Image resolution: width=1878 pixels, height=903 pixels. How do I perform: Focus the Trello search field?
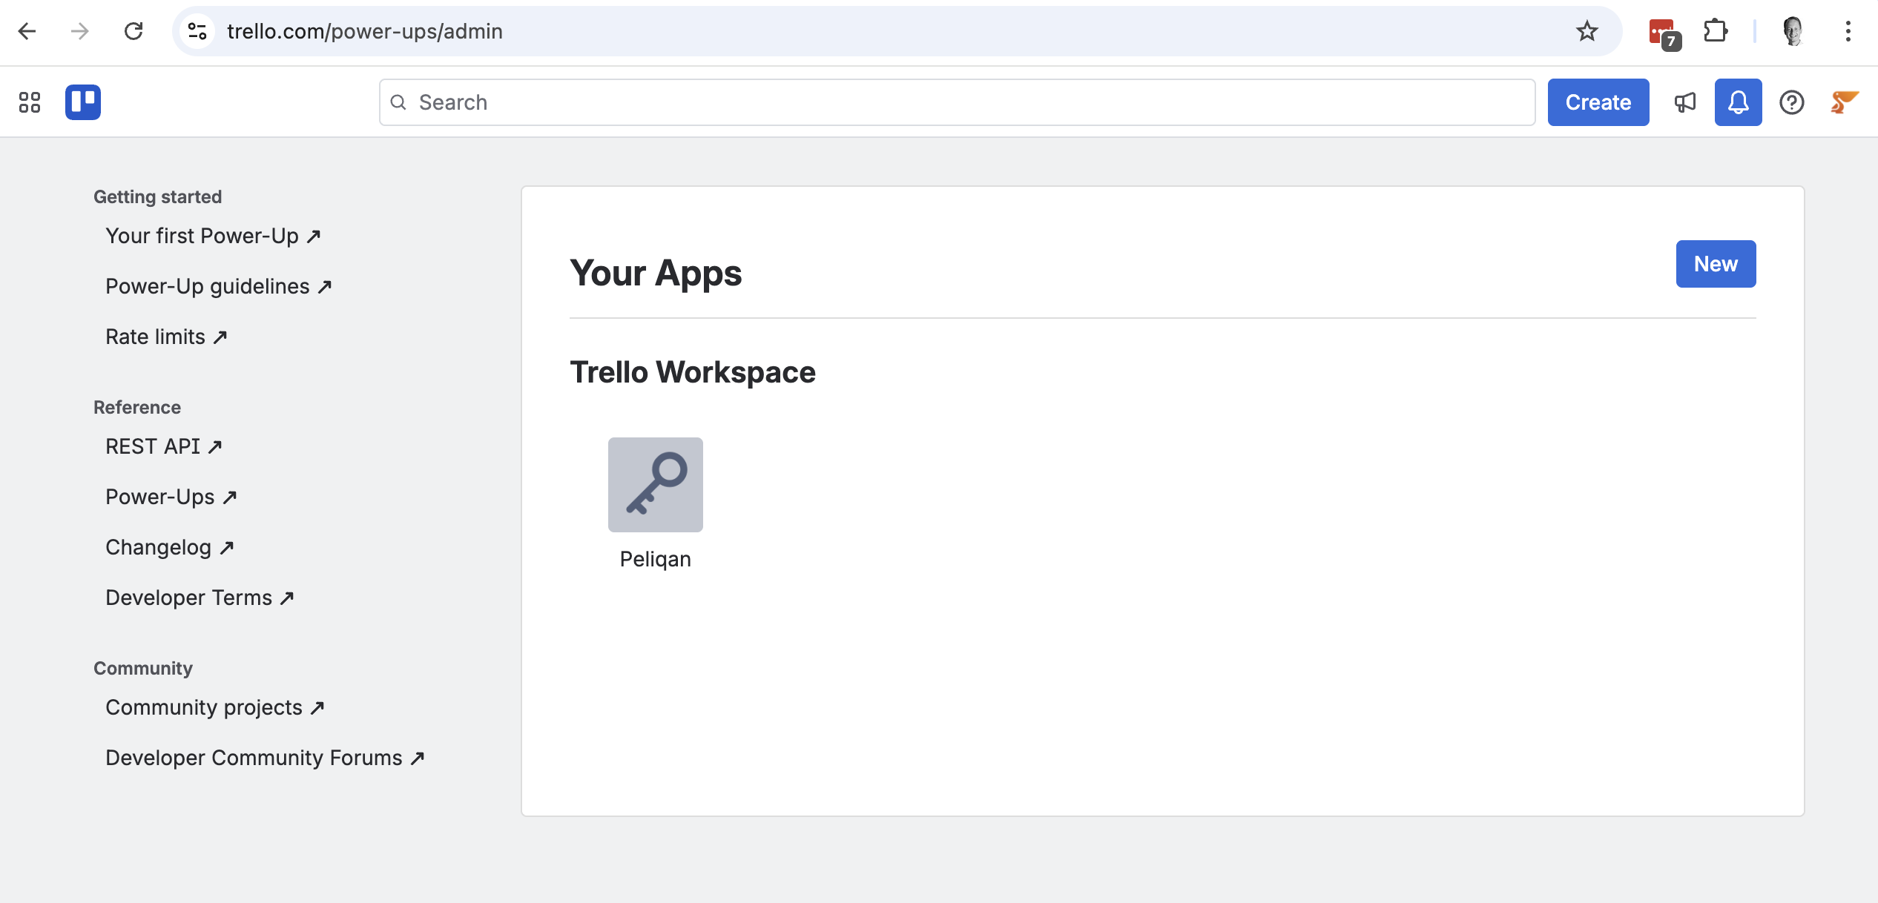[x=957, y=102]
